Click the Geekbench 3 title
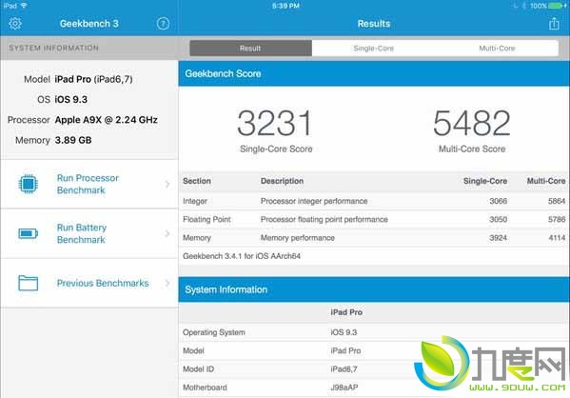This screenshot has width=570, height=398. coord(89,24)
